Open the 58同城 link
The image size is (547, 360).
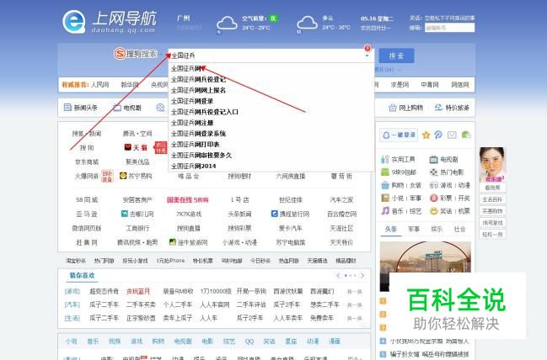(x=87, y=200)
